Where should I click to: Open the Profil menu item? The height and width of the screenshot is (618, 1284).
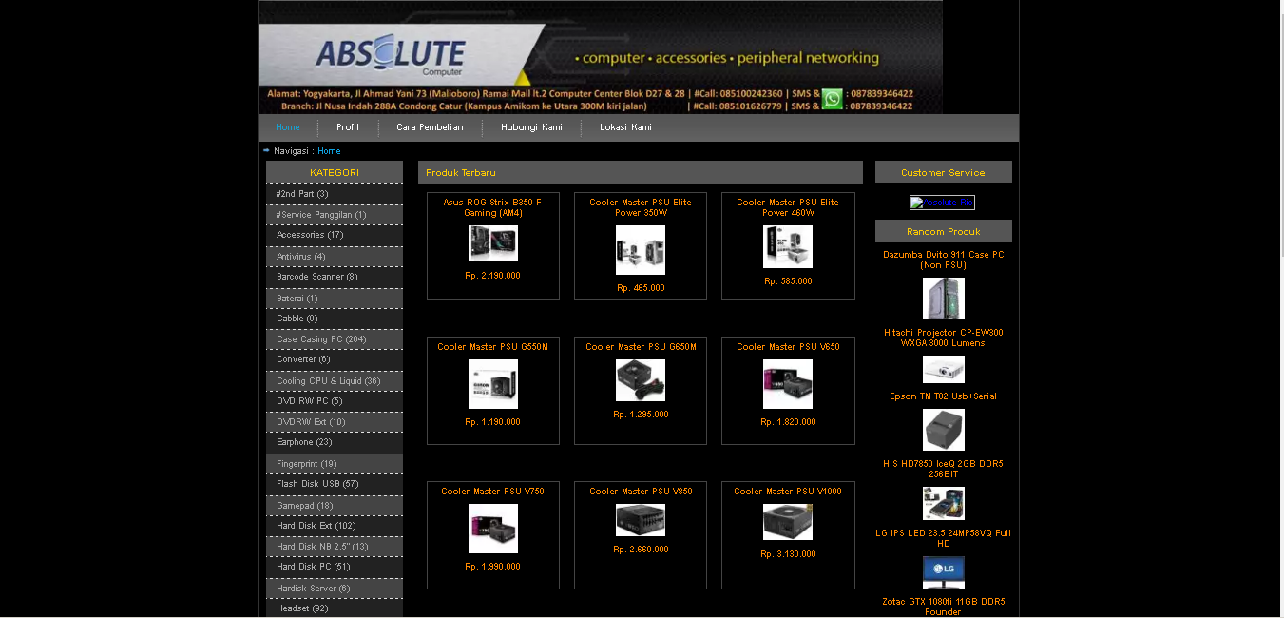pos(348,127)
